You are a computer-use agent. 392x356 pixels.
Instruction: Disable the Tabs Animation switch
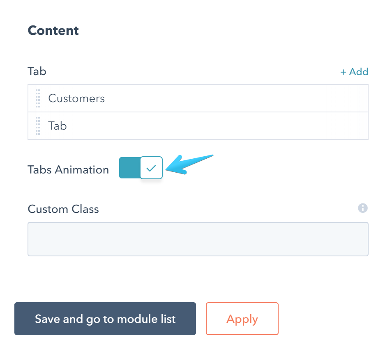[x=141, y=168]
